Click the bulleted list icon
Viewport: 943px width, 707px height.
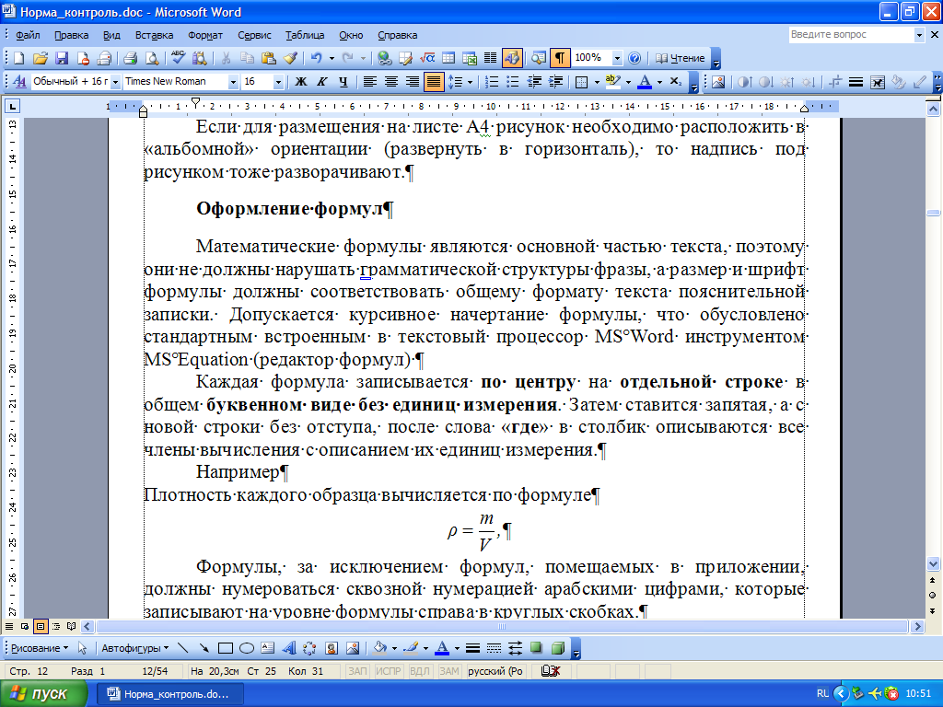pos(512,82)
